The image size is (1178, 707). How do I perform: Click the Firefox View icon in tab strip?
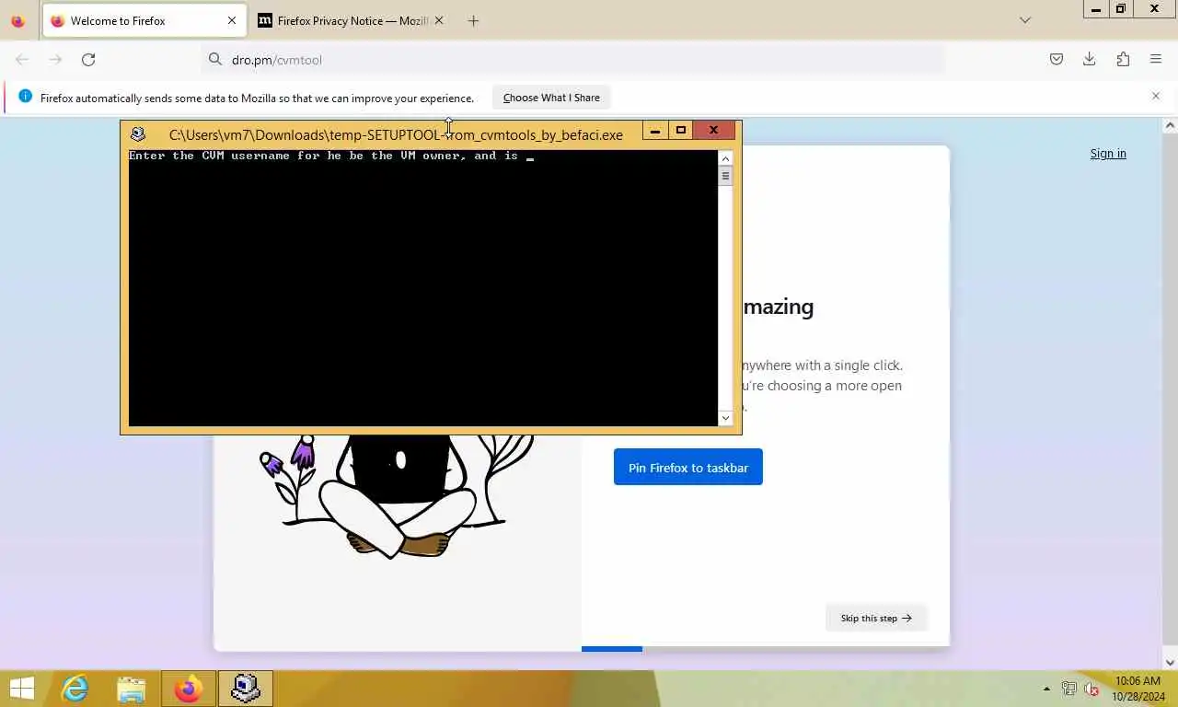[x=17, y=20]
